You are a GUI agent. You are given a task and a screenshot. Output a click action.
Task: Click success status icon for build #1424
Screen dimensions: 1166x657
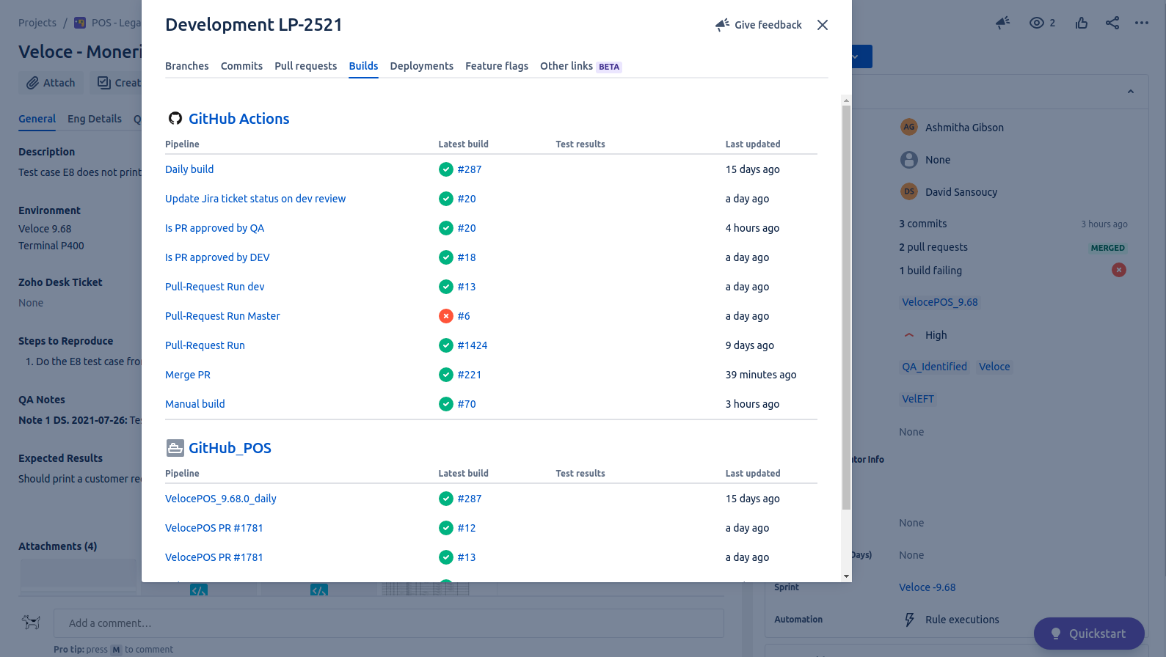tap(446, 345)
